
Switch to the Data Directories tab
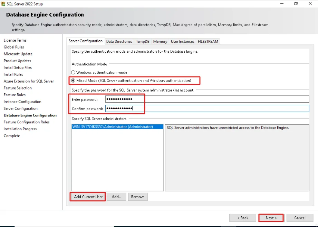(x=119, y=41)
